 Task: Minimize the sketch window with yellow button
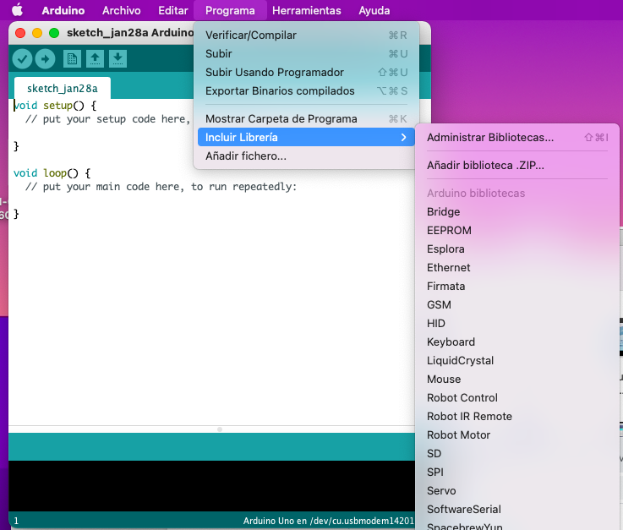[37, 33]
